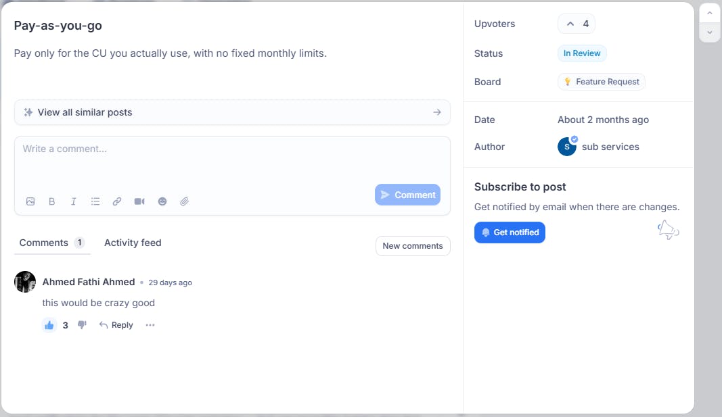722x417 pixels.
Task: Like Ahmed Fathi Ahmed's comment
Action: tap(49, 324)
